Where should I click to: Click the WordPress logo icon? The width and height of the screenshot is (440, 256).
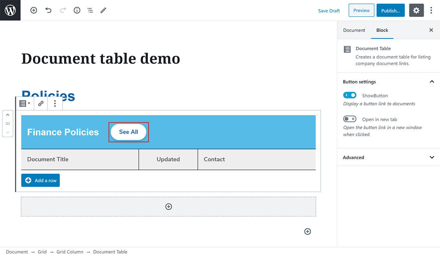tap(10, 10)
